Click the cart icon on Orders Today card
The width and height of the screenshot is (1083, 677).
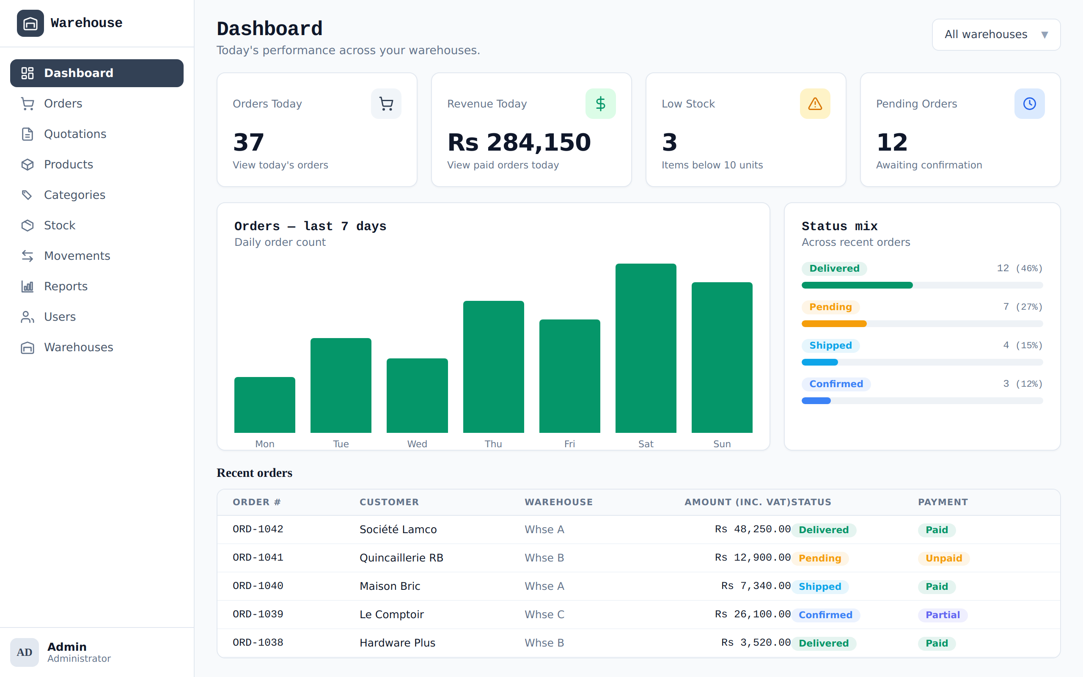coord(386,104)
